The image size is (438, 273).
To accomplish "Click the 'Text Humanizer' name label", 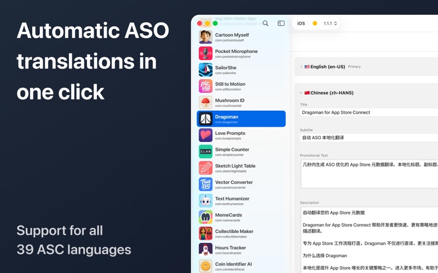I will [x=232, y=199].
